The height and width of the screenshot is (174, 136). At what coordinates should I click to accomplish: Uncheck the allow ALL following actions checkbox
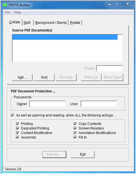(13, 115)
